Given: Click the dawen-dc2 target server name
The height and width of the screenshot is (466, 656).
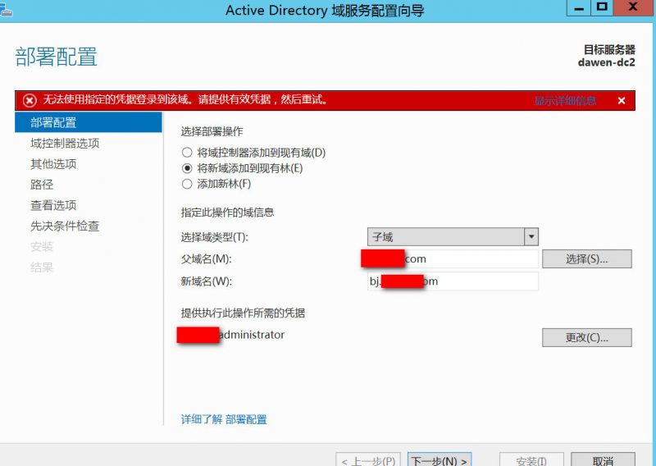Looking at the screenshot, I should (607, 62).
